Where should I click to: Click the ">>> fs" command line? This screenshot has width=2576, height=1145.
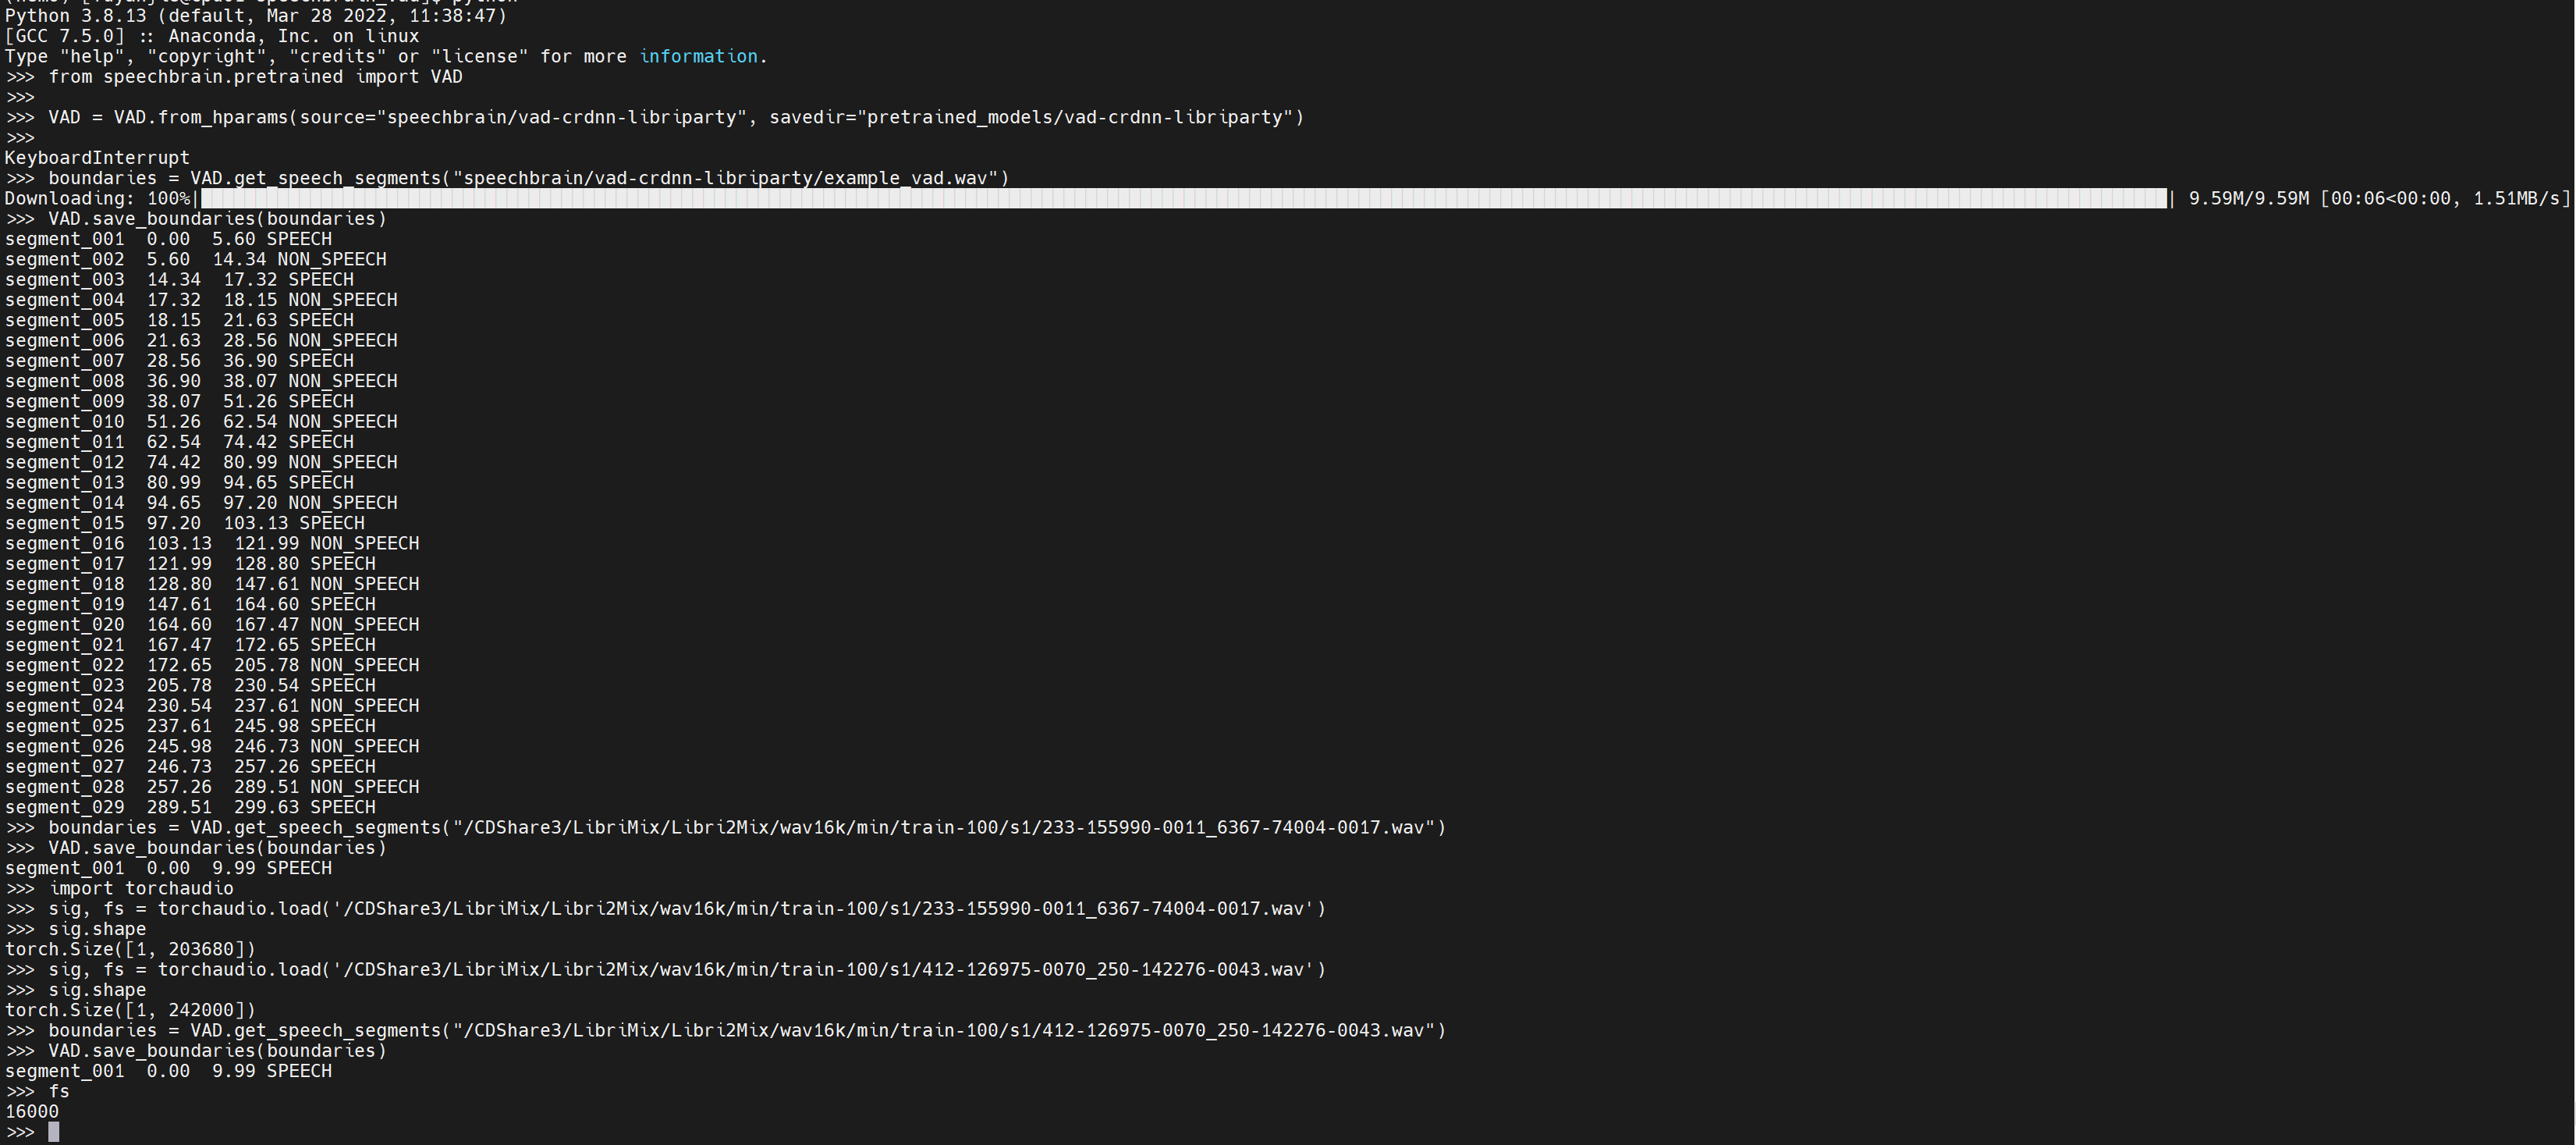37,1091
